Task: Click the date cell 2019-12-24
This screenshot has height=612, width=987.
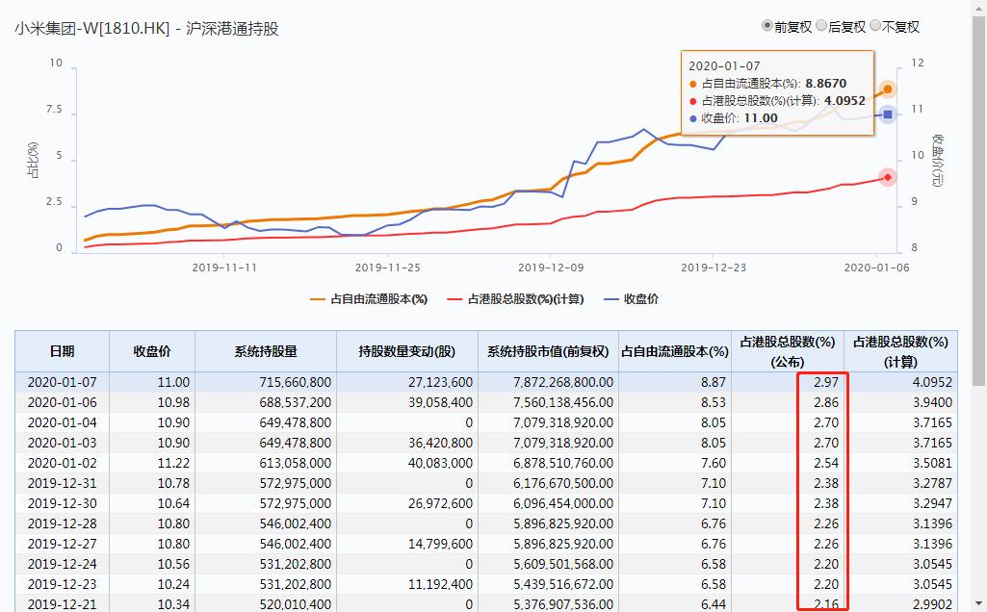Action: (x=63, y=564)
